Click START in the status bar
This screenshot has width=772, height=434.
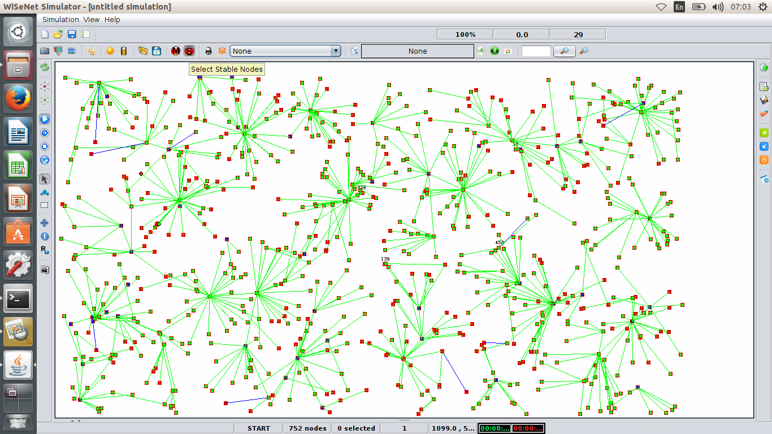coord(259,428)
